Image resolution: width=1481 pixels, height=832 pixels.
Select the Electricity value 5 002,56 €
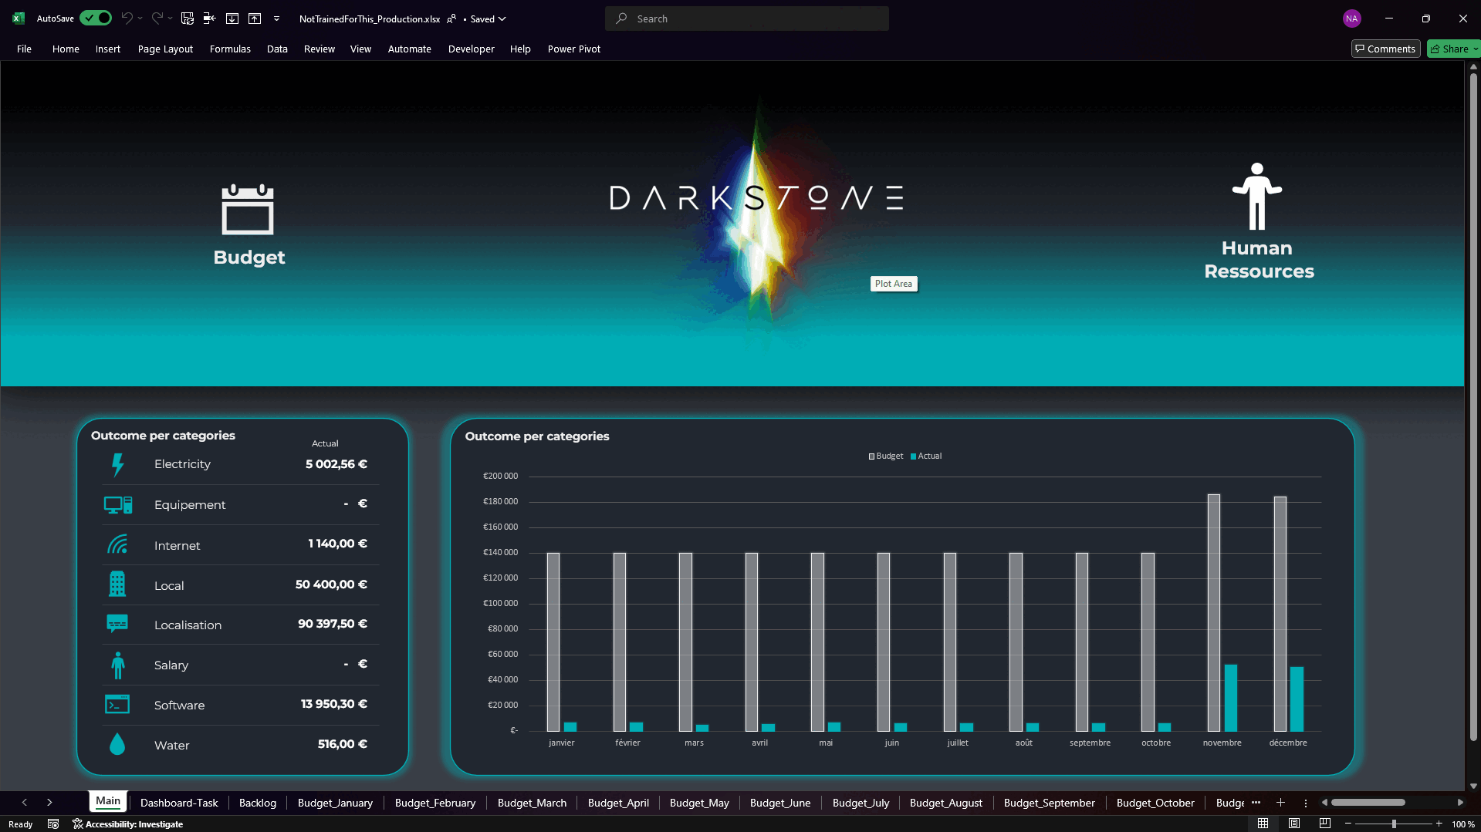(x=336, y=464)
